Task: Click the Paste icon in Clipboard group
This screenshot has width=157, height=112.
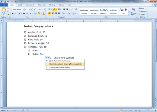Action: point(4,10)
